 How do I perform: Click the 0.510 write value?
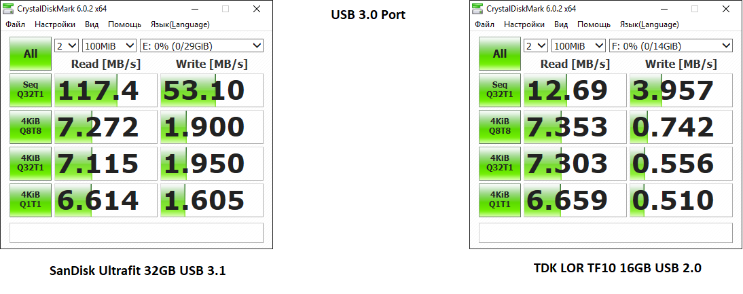pyautogui.click(x=681, y=200)
